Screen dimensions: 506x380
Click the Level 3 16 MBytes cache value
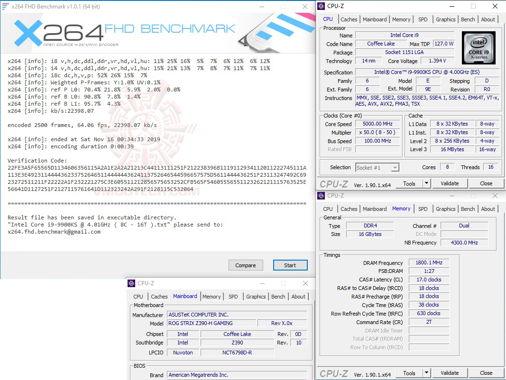click(452, 150)
